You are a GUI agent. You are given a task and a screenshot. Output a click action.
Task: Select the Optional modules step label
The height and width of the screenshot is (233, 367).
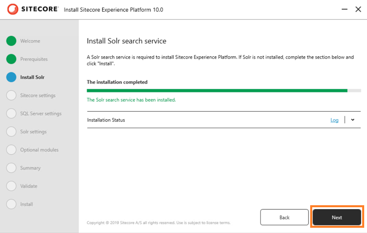point(39,150)
